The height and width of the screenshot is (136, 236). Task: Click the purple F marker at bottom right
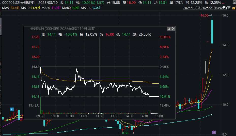click(214, 132)
